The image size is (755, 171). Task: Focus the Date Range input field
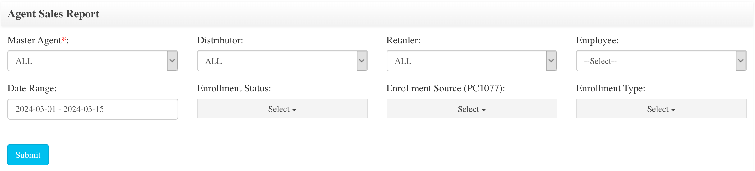point(93,109)
